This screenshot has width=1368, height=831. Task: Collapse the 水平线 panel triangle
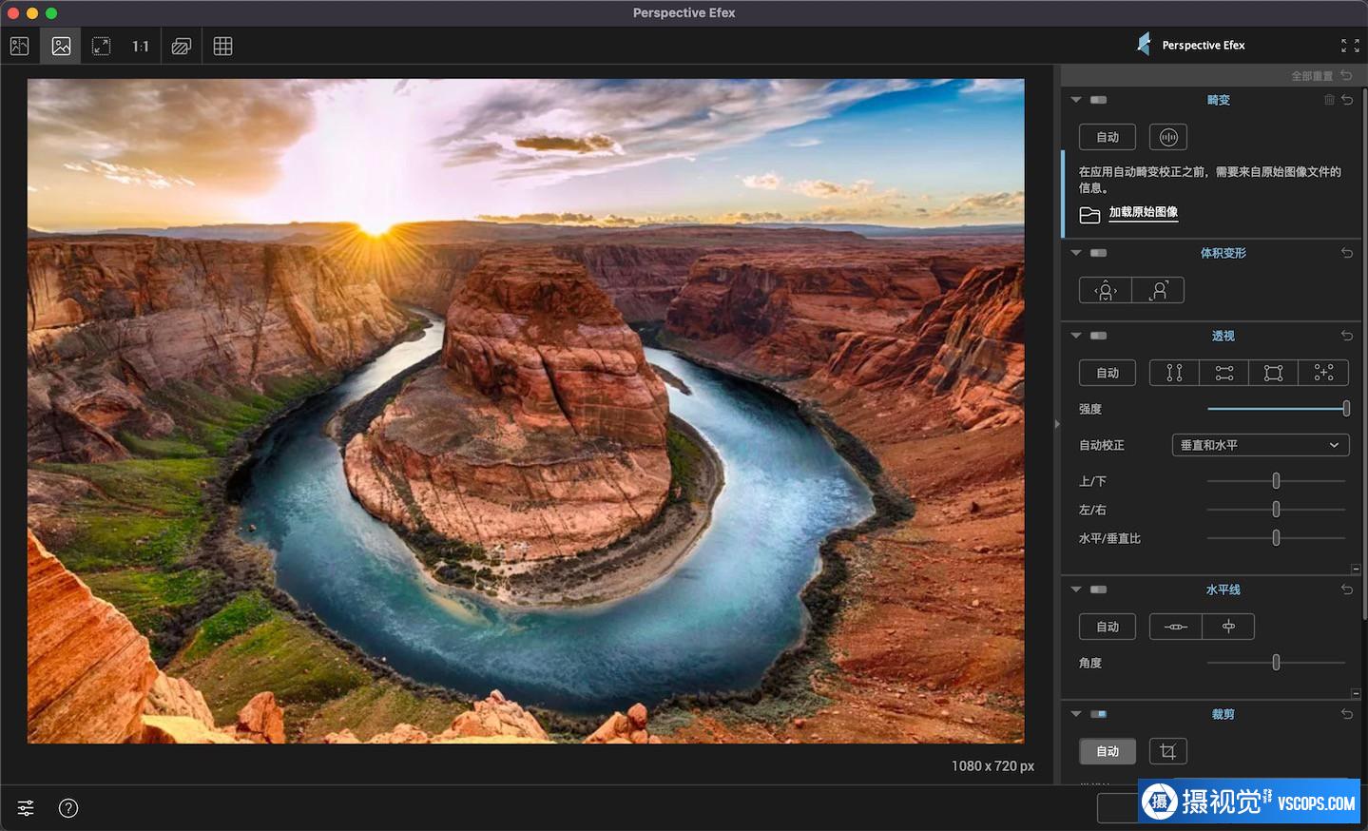(1076, 589)
